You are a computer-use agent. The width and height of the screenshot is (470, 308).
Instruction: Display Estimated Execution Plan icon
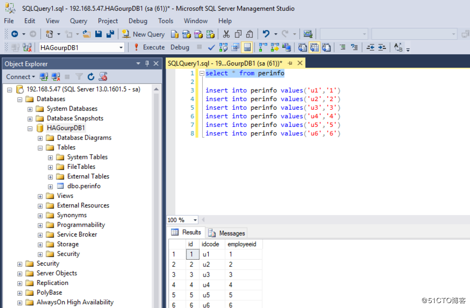(223, 47)
